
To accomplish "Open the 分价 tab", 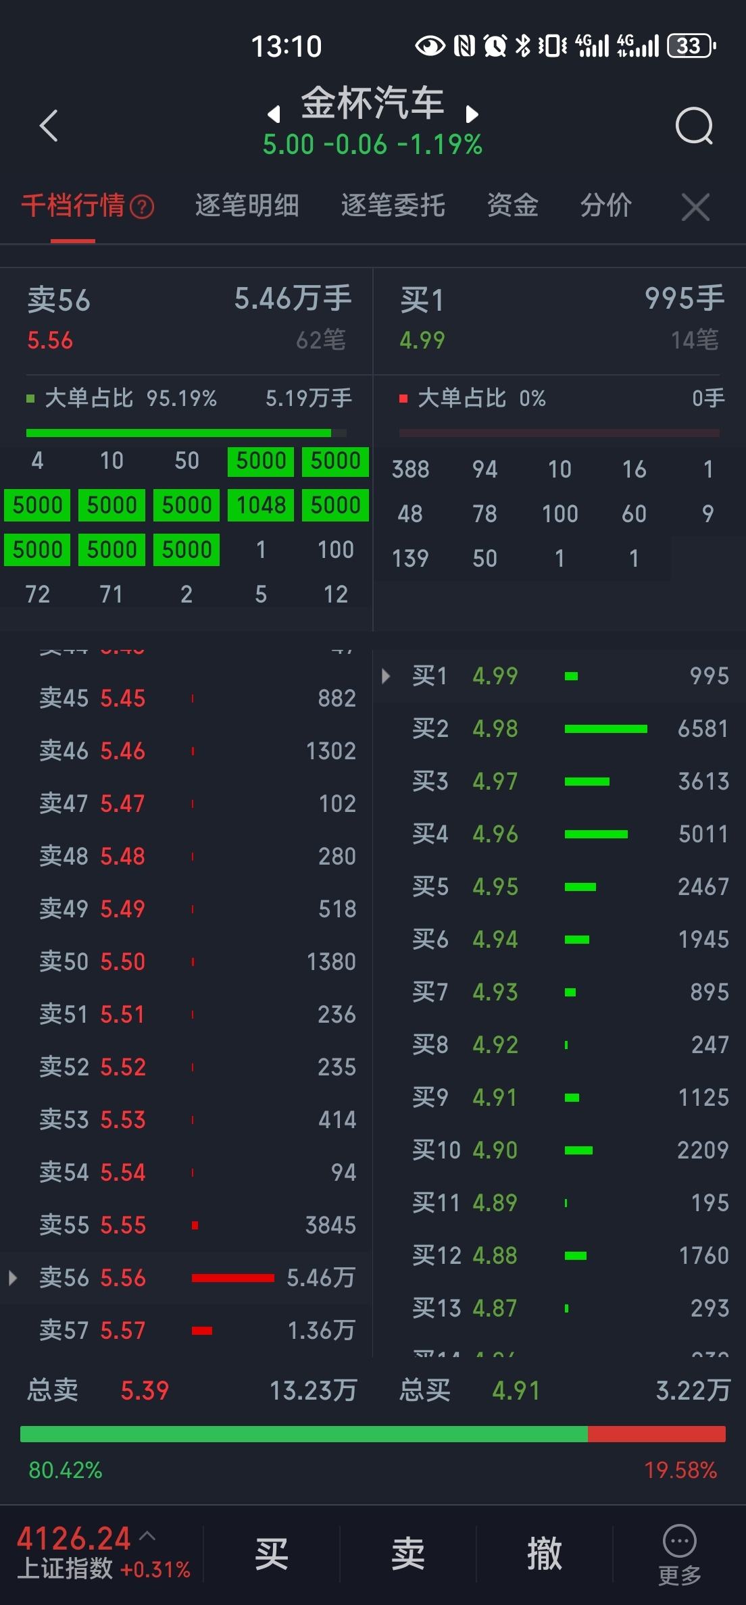I will coord(606,205).
